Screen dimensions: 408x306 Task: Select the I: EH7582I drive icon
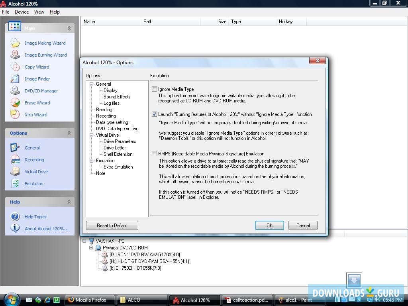click(105, 268)
